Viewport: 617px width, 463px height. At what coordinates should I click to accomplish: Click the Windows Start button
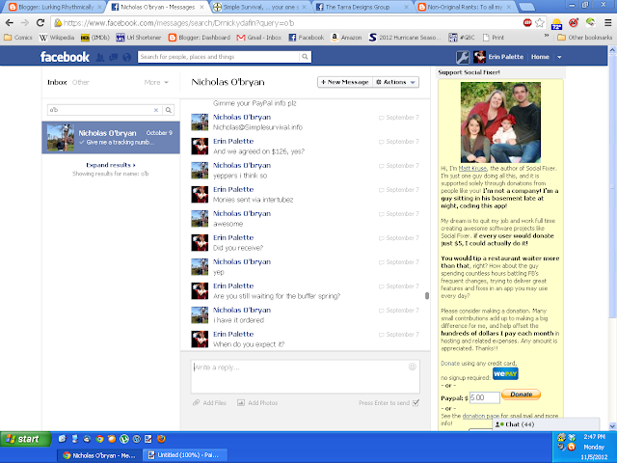tap(26, 439)
